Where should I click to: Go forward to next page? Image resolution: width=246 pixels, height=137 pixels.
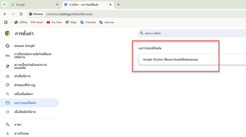tap(13, 14)
